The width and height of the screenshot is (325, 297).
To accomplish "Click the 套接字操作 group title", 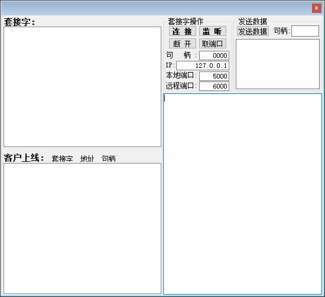I will point(186,21).
